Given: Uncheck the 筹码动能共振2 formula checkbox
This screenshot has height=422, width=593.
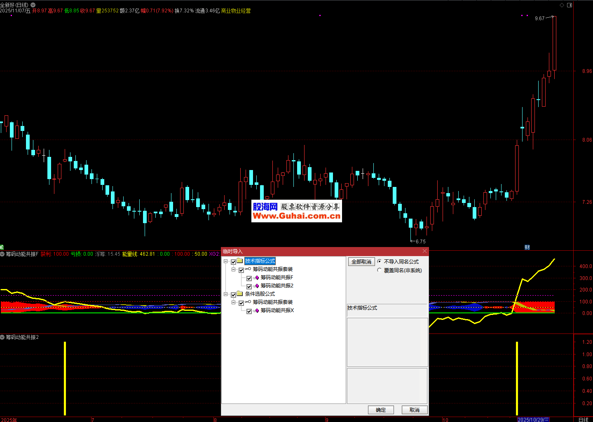Looking at the screenshot, I should [249, 287].
